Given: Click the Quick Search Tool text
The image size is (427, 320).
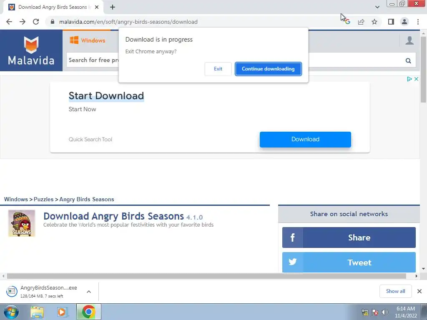Looking at the screenshot, I should click(x=90, y=139).
